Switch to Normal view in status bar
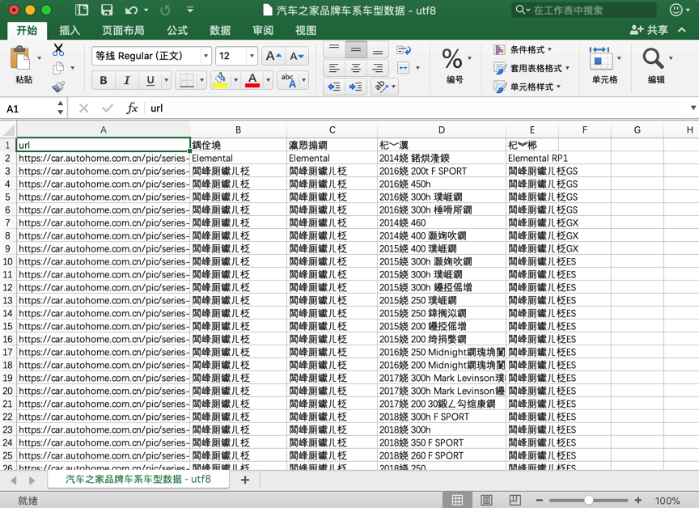Viewport: 699px width, 508px height. click(x=457, y=500)
